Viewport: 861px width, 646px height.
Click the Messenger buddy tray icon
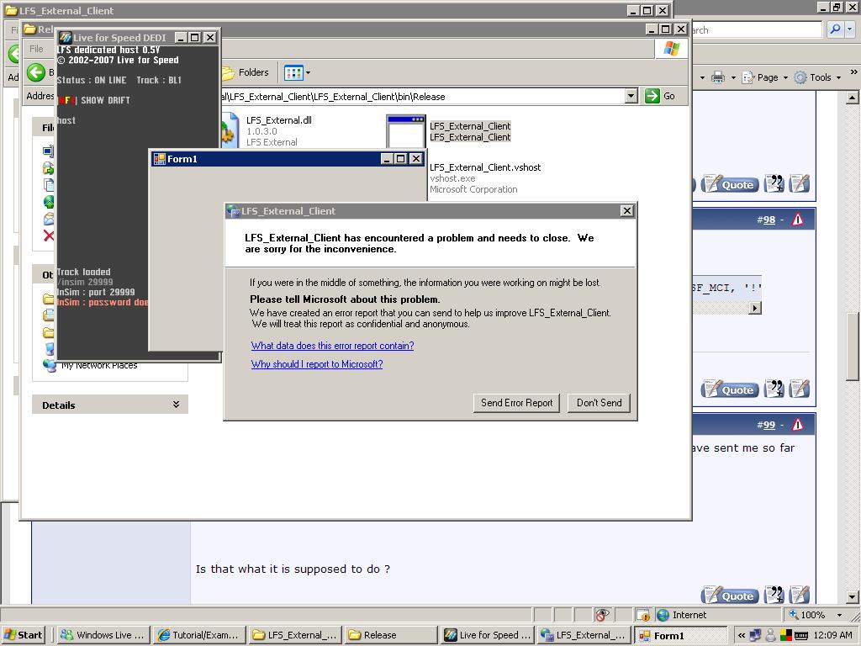[770, 636]
